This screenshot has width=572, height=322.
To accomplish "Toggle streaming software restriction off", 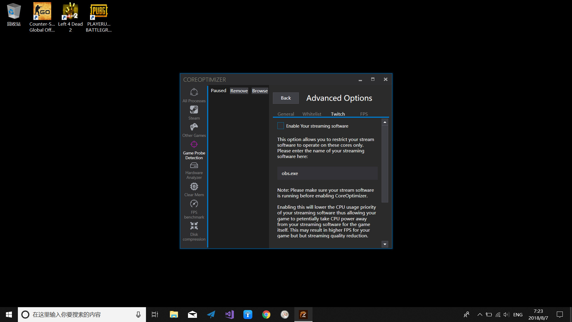I will [280, 126].
